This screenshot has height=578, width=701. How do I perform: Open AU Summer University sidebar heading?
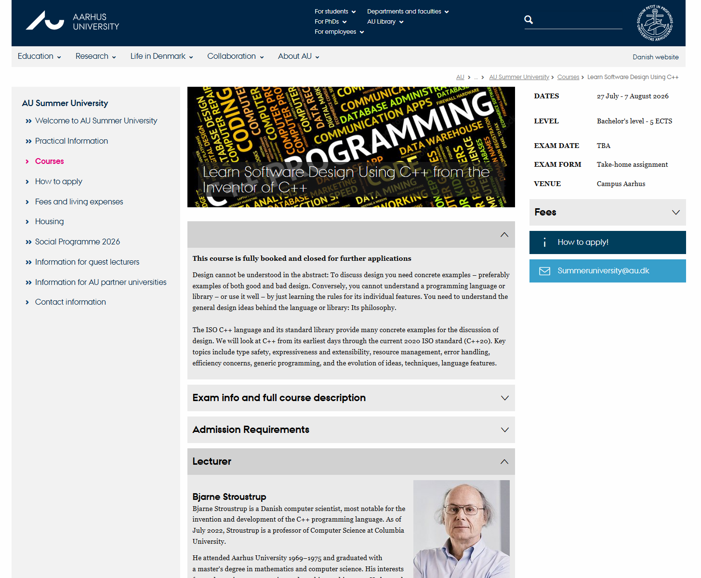point(65,103)
